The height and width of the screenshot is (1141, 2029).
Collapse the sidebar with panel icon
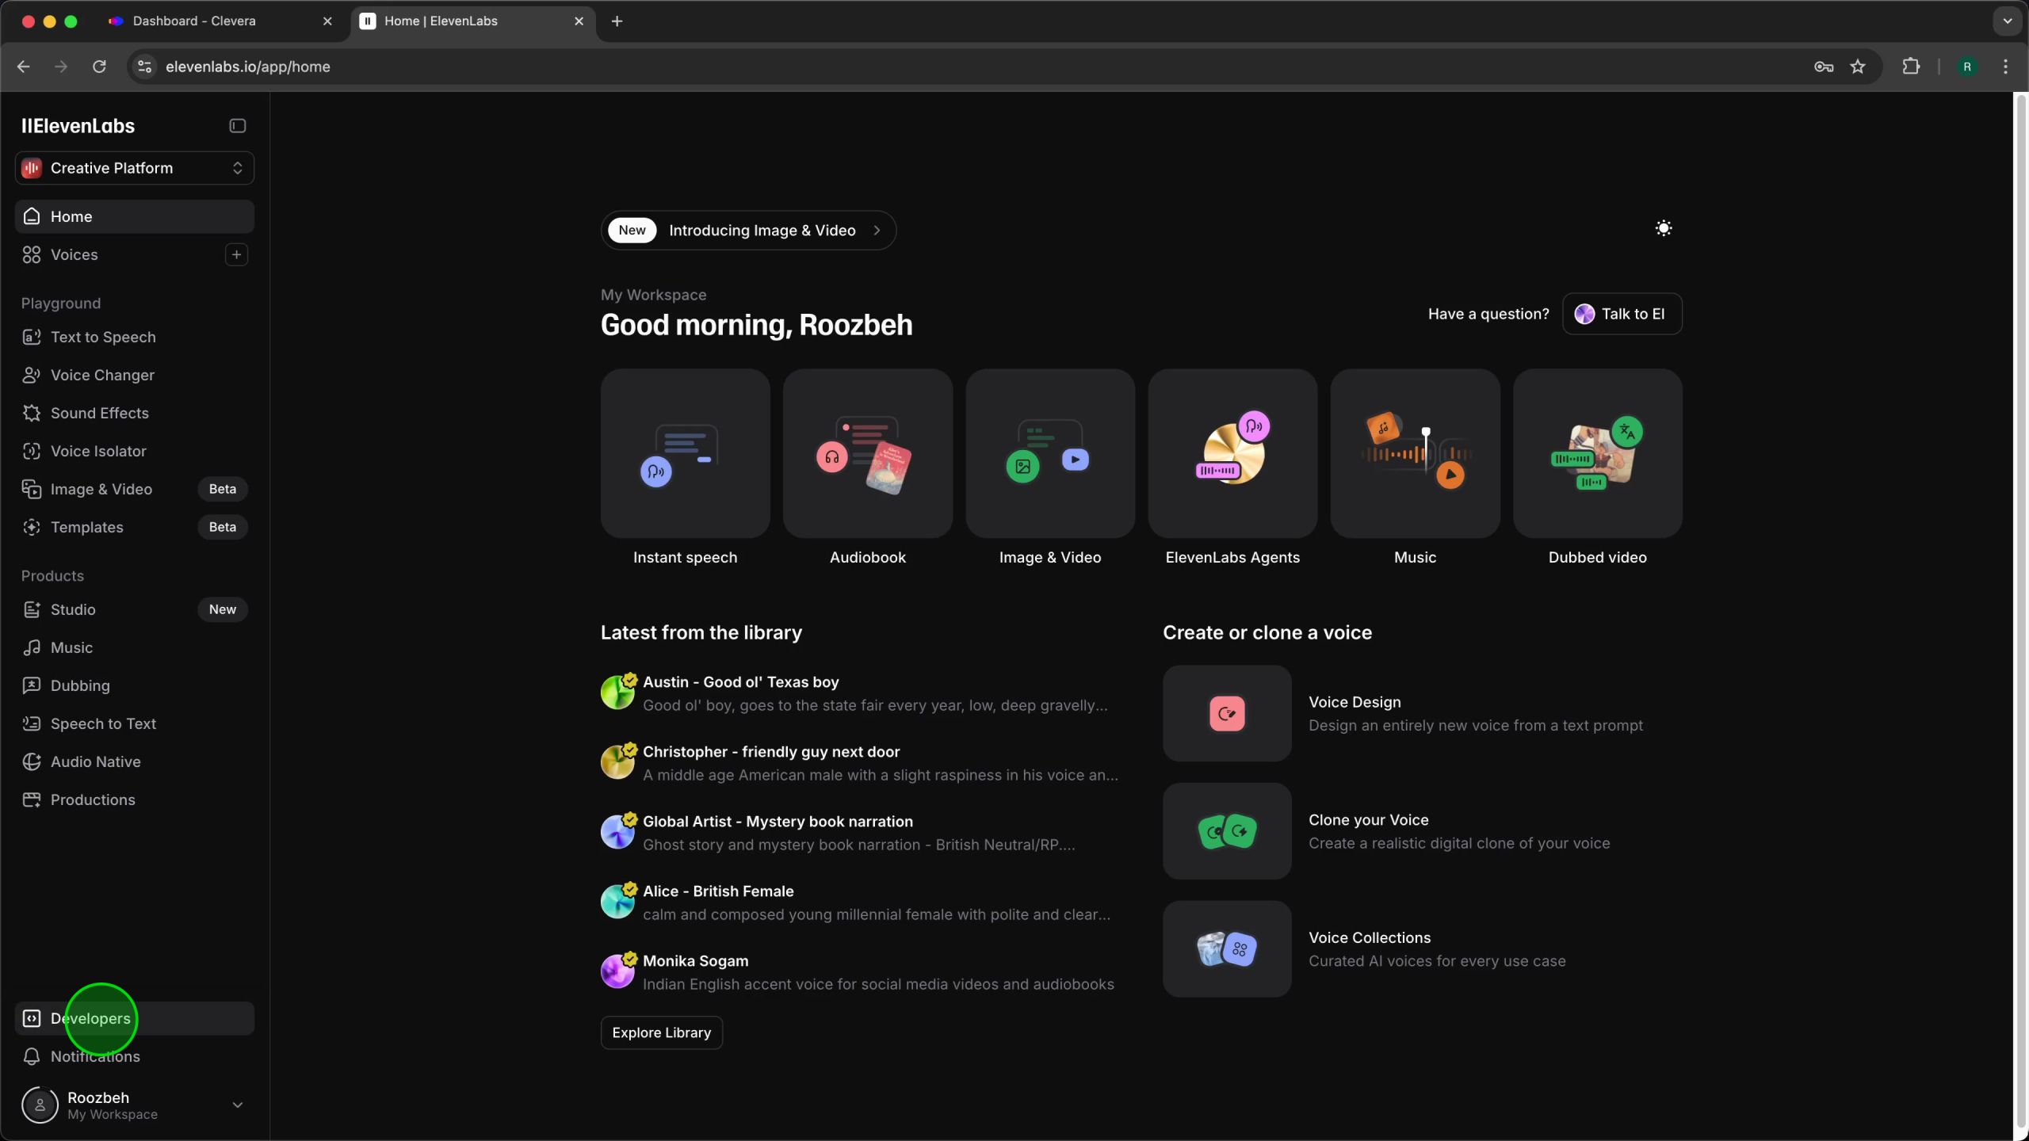coord(237,126)
